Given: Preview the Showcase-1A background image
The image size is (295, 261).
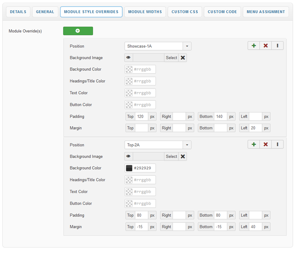Looking at the screenshot, I should pyautogui.click(x=129, y=58).
